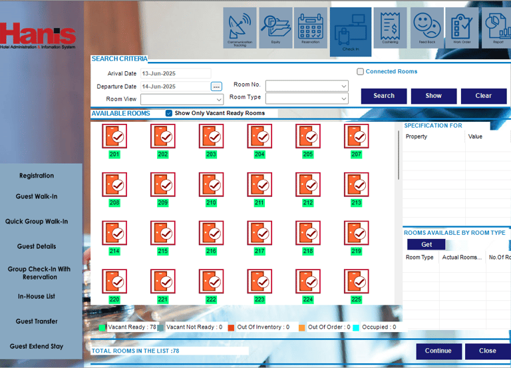The image size is (511, 368).
Task: Click the Departure Date field
Action: coord(176,87)
